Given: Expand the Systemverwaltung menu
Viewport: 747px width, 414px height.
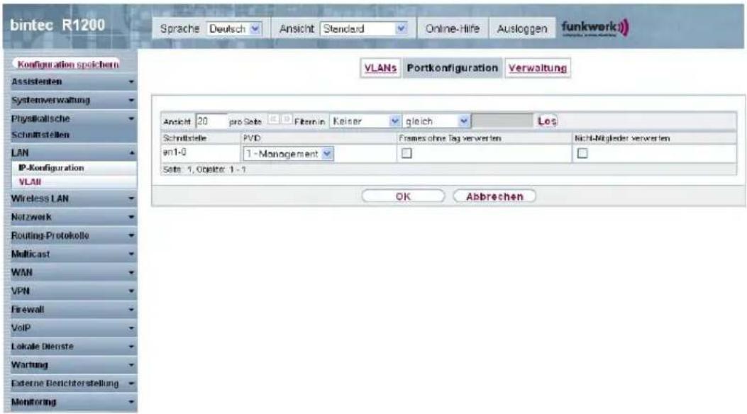Looking at the screenshot, I should pyautogui.click(x=70, y=101).
